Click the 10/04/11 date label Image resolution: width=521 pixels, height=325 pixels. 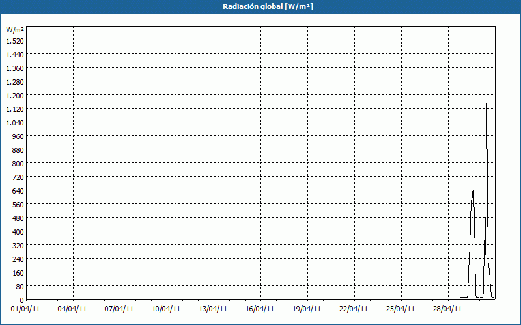[x=166, y=309]
